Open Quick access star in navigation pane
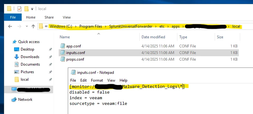The width and height of the screenshot is (253, 114). pyautogui.click(x=14, y=42)
